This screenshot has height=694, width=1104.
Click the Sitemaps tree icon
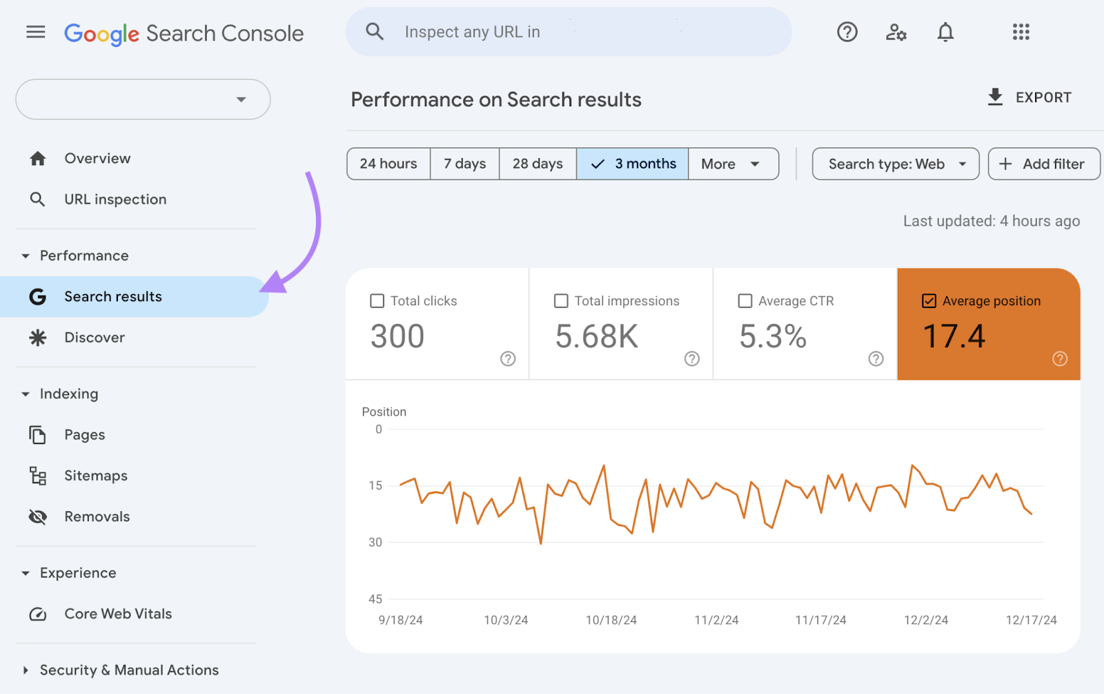pos(38,476)
